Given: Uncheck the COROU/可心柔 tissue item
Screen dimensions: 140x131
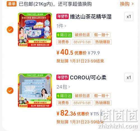Looking at the screenshot, I should point(10,90).
